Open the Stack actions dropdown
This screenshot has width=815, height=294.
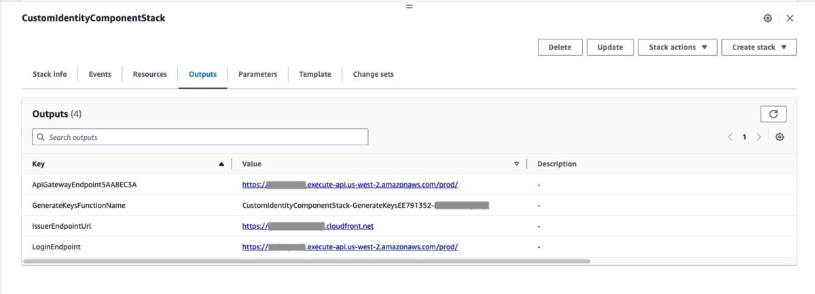[x=678, y=47]
